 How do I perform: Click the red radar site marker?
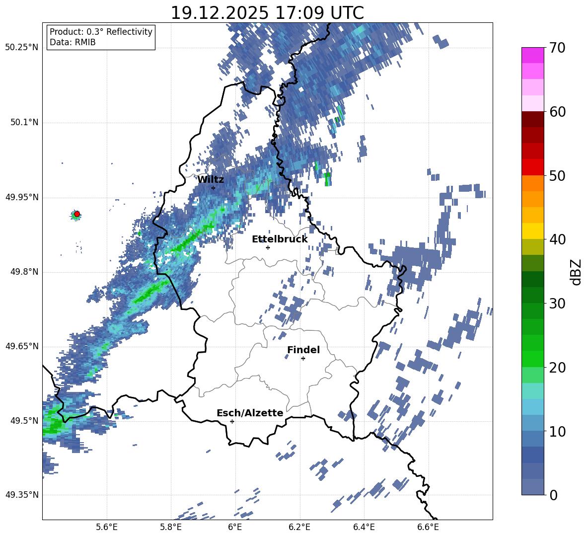[x=76, y=214]
